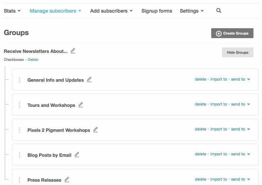Click import to for Pixels 2 Pigment Workshops
Screen dimensions: 262x185
[x=219, y=129]
